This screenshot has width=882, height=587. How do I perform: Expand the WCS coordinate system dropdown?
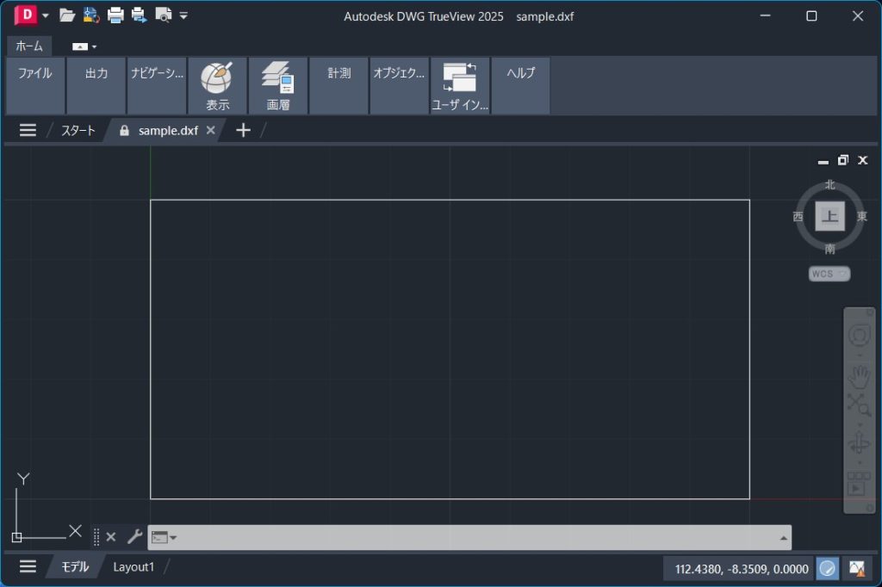point(829,274)
